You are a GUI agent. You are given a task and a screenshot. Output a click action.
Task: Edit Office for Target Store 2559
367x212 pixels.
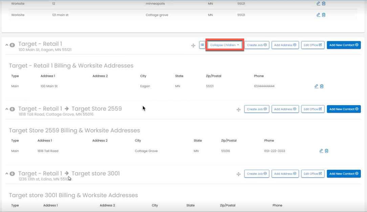313,109
